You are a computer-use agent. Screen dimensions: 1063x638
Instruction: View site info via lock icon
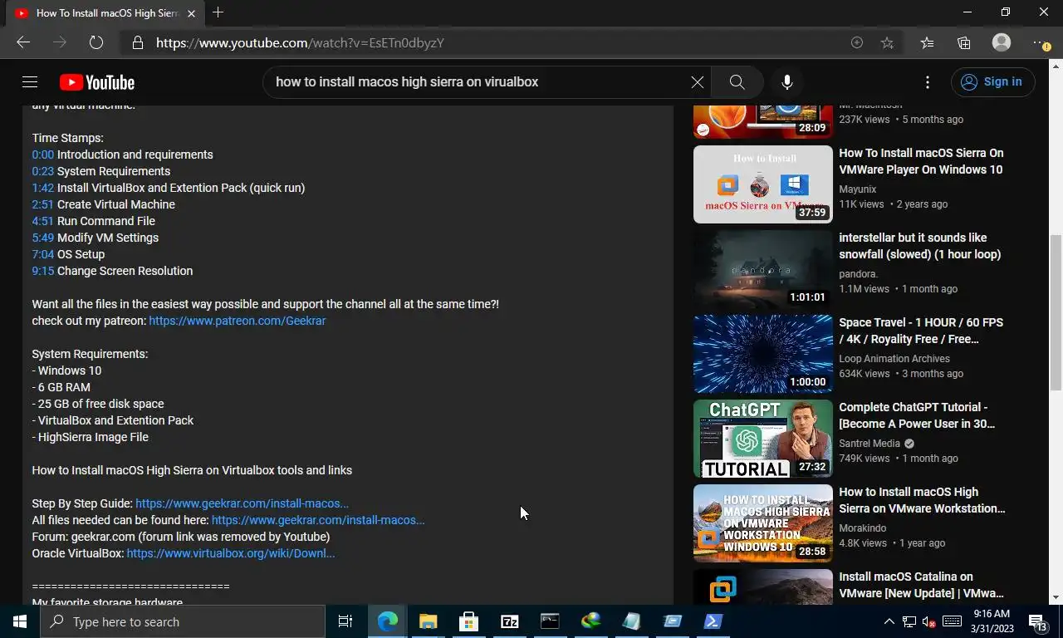coord(138,42)
